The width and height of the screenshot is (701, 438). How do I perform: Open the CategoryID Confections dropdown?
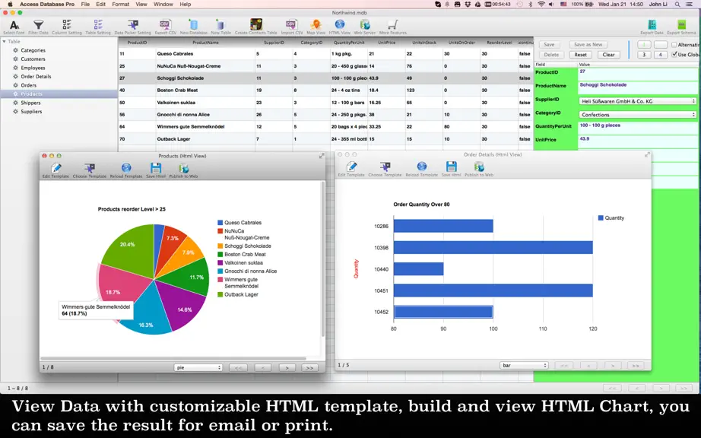click(638, 114)
